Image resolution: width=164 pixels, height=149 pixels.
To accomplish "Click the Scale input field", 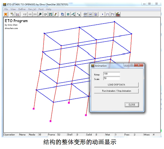I will coord(112,78).
